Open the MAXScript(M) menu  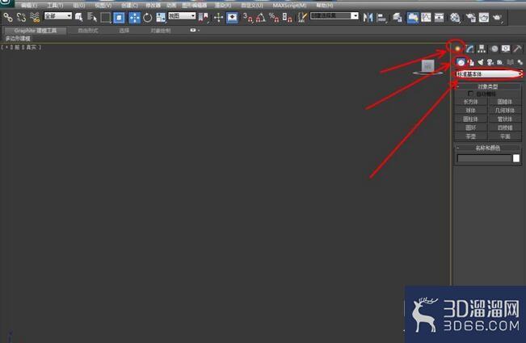tap(289, 6)
